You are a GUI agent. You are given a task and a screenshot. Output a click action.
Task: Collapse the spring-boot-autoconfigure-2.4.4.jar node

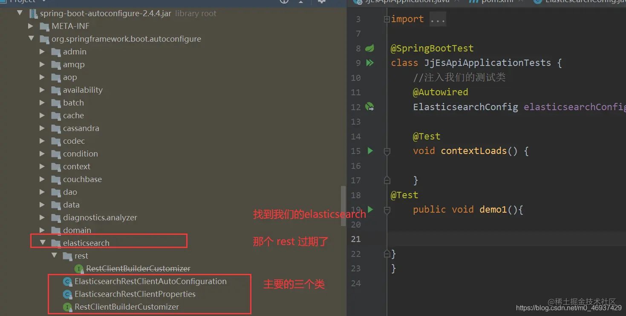coord(20,13)
